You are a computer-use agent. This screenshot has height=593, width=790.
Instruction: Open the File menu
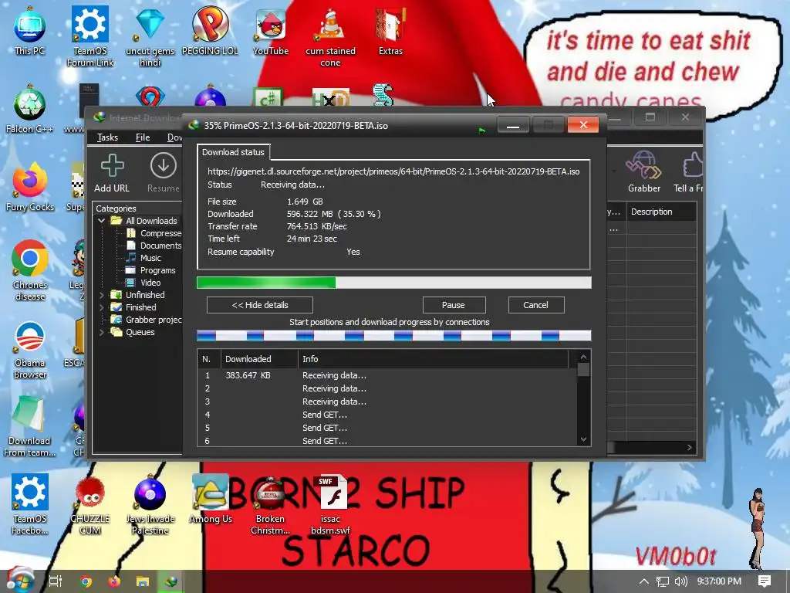coord(143,137)
